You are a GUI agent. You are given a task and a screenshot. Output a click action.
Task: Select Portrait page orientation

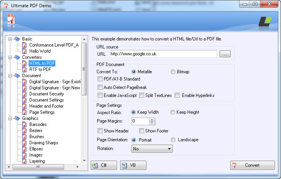click(x=134, y=140)
